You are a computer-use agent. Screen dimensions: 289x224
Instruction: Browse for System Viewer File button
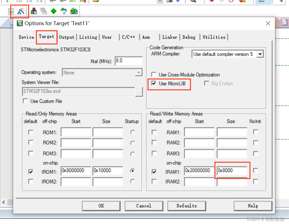tap(139, 91)
